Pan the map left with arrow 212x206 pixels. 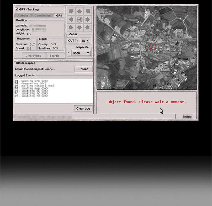(x=71, y=20)
